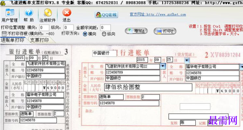Click the stub payee name 福华电子有限公司 field

point(45,95)
